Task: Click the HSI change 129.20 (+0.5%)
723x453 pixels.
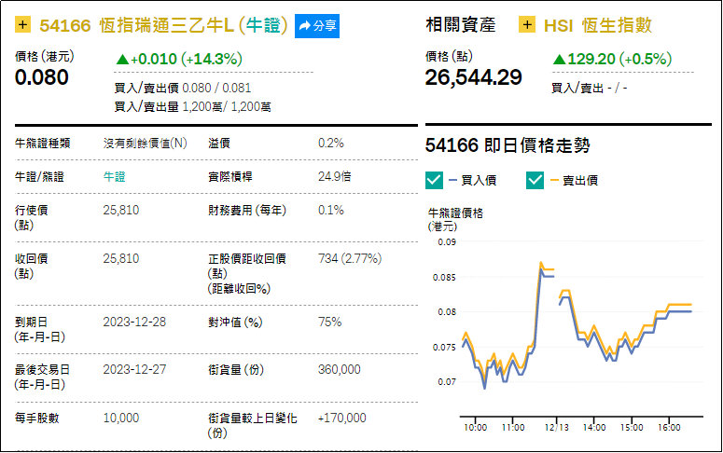Action: pyautogui.click(x=612, y=59)
